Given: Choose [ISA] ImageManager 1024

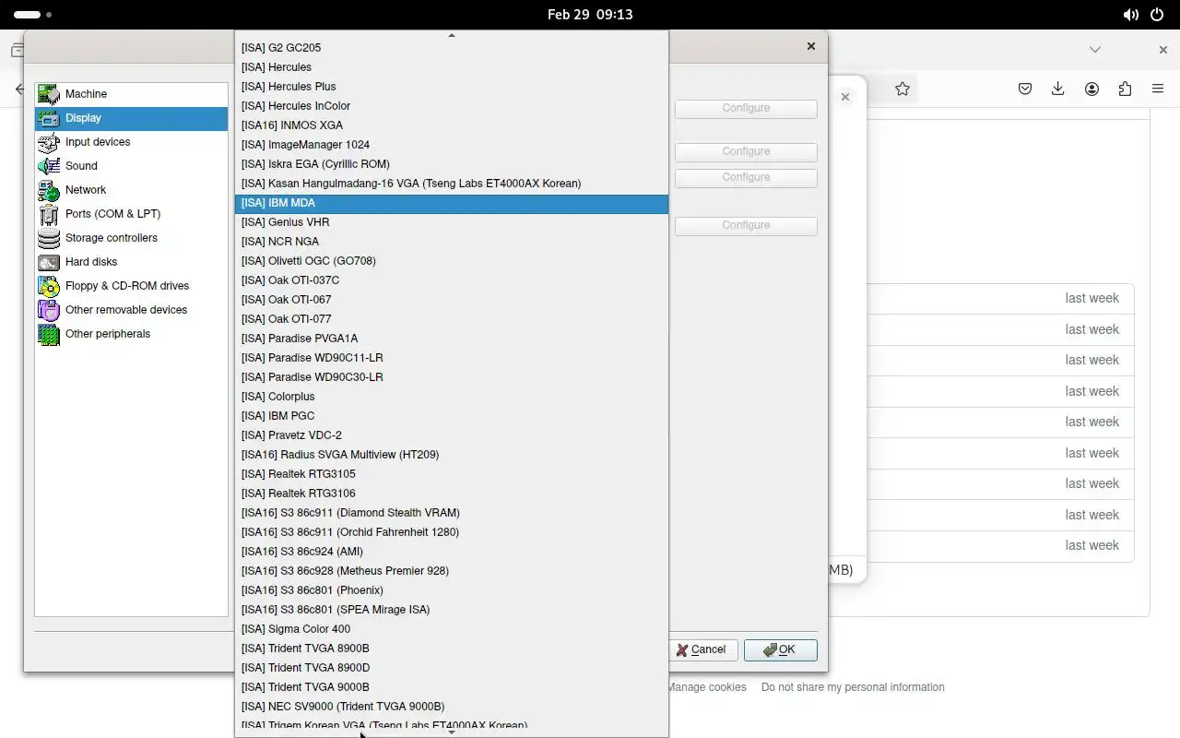Looking at the screenshot, I should pyautogui.click(x=452, y=145).
